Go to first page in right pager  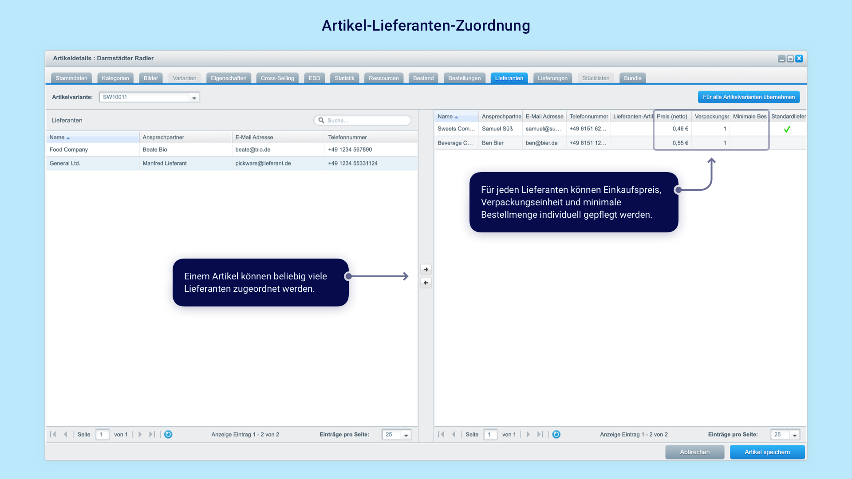point(441,435)
